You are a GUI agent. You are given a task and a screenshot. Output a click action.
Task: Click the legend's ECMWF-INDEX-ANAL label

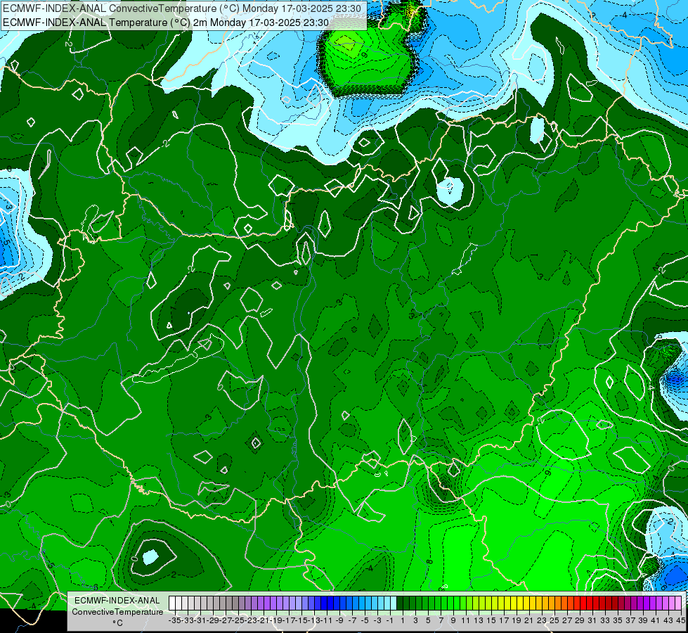117,601
